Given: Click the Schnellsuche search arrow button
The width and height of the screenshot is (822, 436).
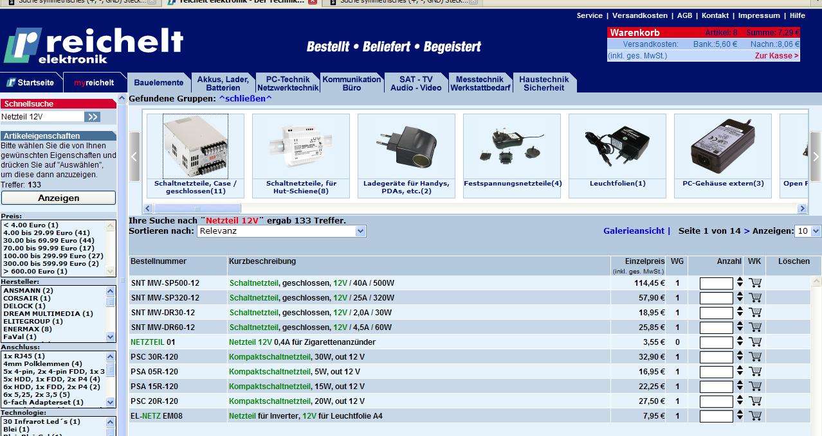Looking at the screenshot, I should pyautogui.click(x=93, y=117).
